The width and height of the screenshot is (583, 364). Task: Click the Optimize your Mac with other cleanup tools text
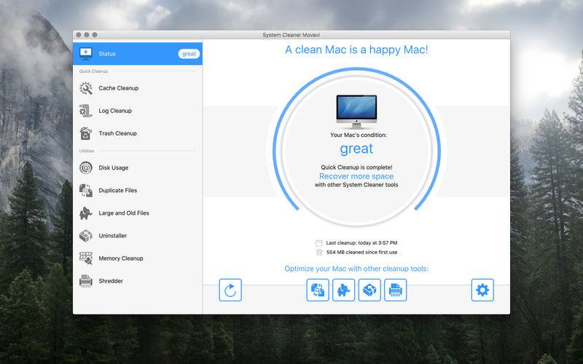coord(356,269)
